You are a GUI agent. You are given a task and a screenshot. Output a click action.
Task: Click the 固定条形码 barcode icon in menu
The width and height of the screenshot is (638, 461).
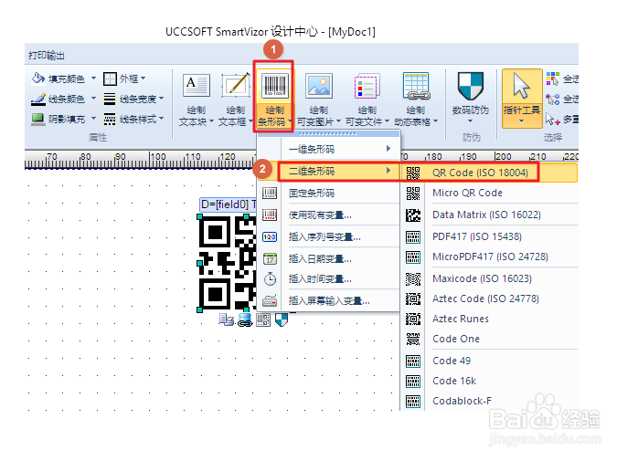tap(270, 193)
